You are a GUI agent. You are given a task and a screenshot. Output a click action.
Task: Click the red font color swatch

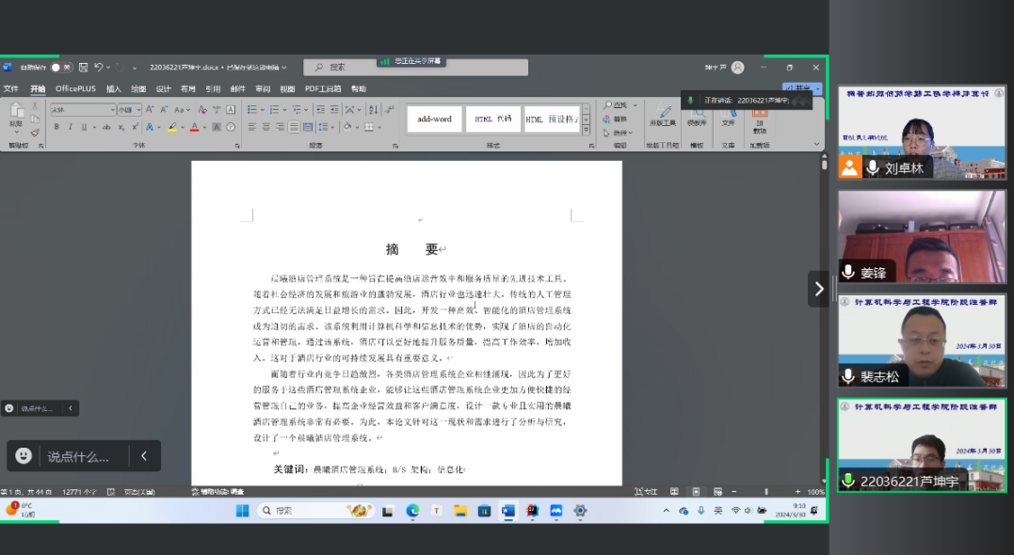pyautogui.click(x=194, y=127)
